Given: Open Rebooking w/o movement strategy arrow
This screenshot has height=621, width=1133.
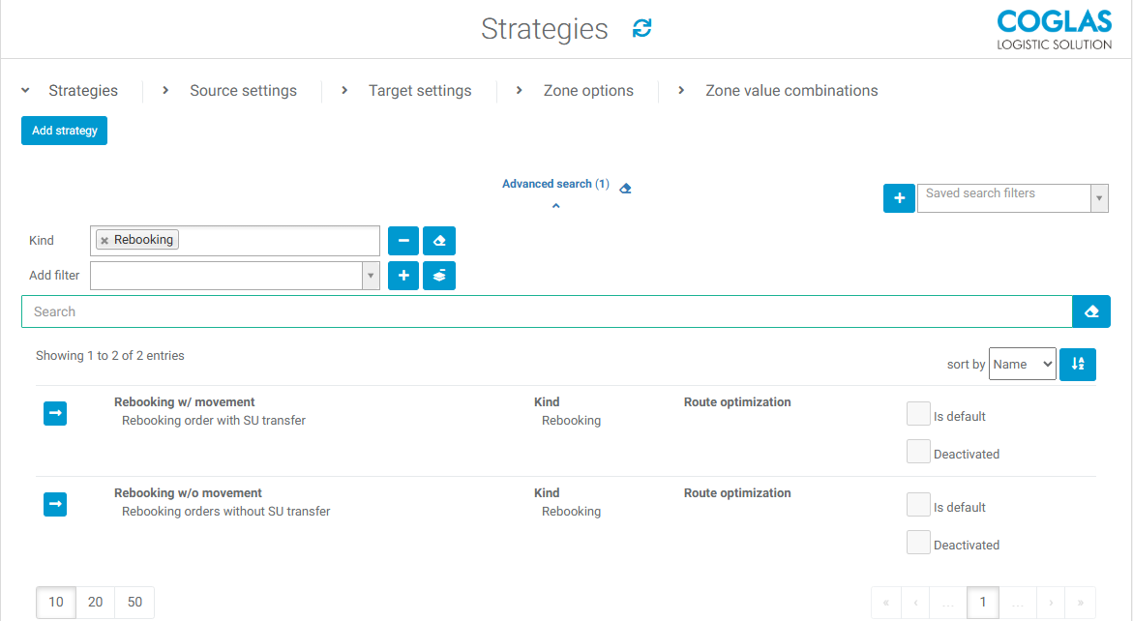Looking at the screenshot, I should [55, 505].
